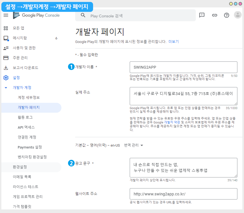244x213 pixels.
Task: Focus the 웹사이트 주소 input field
Action: point(183,194)
